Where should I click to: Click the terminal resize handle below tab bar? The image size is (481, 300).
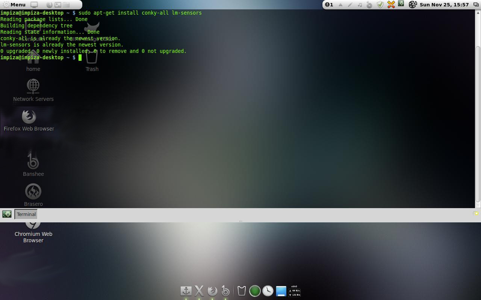tap(240, 221)
